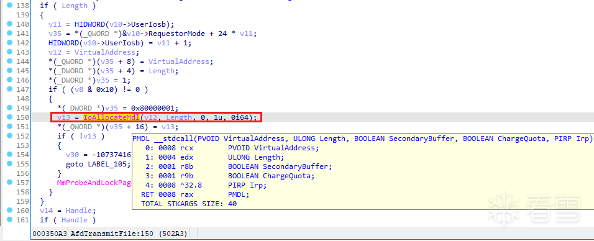594x241 pixels.
Task: Toggle the breakpoint dot on line 150
Action: tap(9, 117)
